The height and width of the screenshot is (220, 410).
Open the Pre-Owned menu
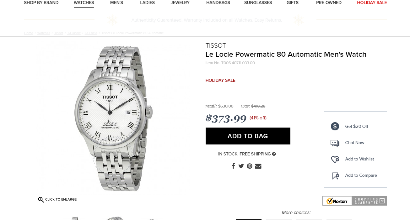point(329,3)
